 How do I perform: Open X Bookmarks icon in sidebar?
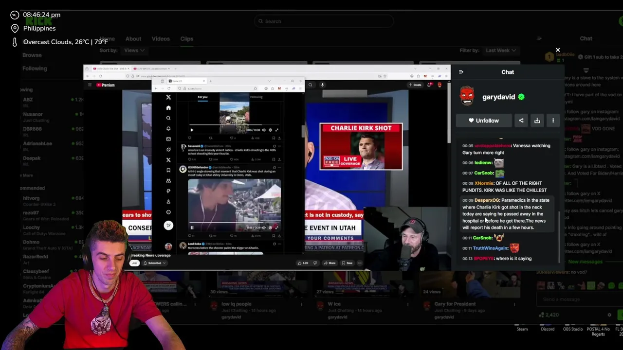point(168,170)
